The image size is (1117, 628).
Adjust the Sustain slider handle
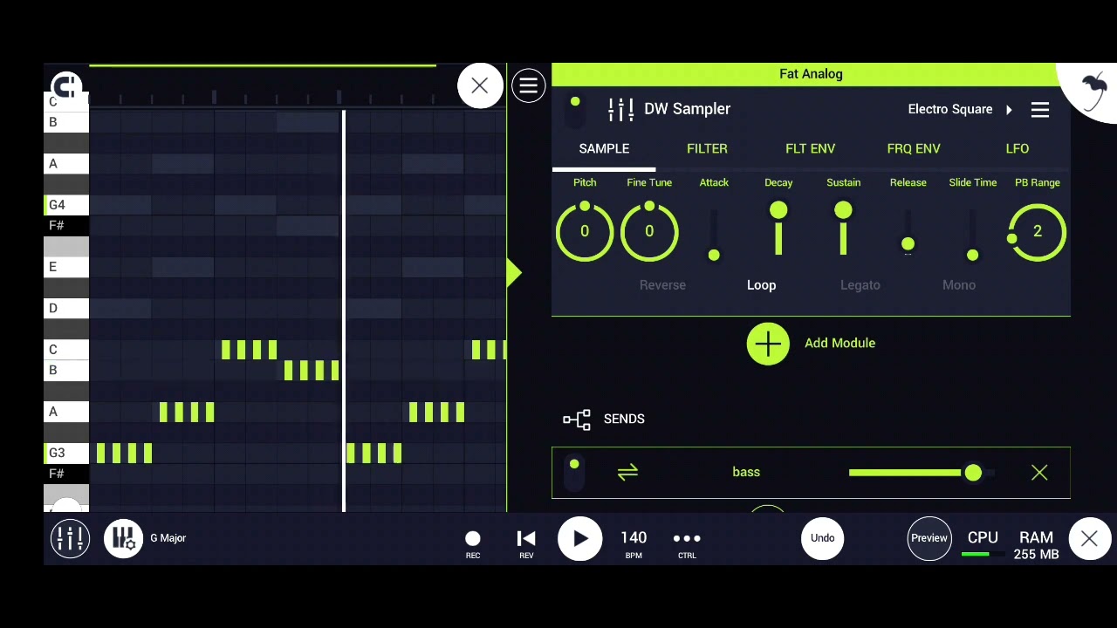coord(843,211)
